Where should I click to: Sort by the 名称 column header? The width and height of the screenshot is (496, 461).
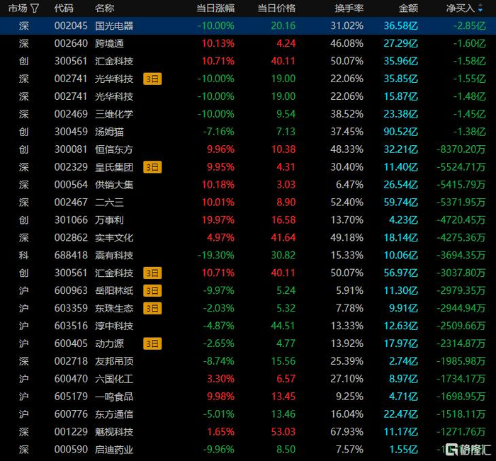(105, 8)
